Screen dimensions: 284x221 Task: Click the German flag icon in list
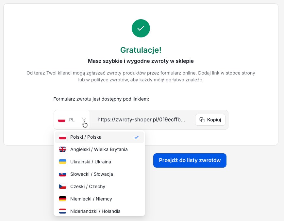(62, 199)
